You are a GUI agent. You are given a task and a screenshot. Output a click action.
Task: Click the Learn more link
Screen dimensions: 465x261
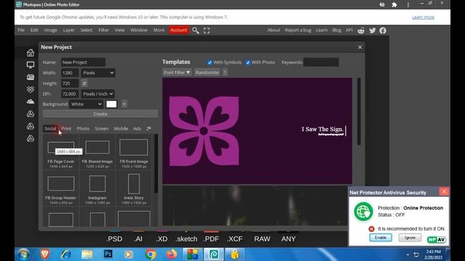tap(423, 17)
